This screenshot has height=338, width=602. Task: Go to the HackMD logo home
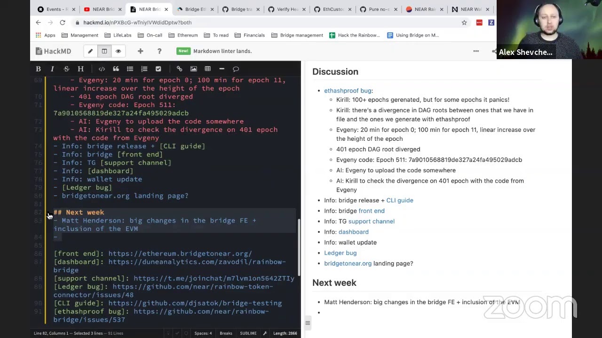click(54, 51)
